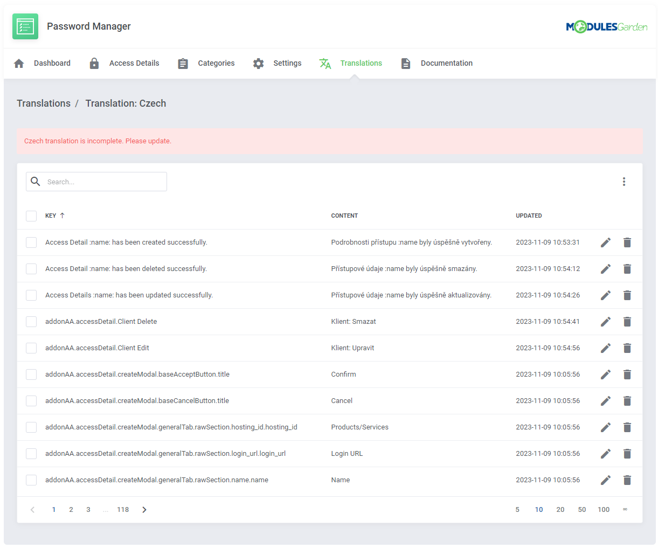Open the three-dot more actions menu

pyautogui.click(x=624, y=182)
